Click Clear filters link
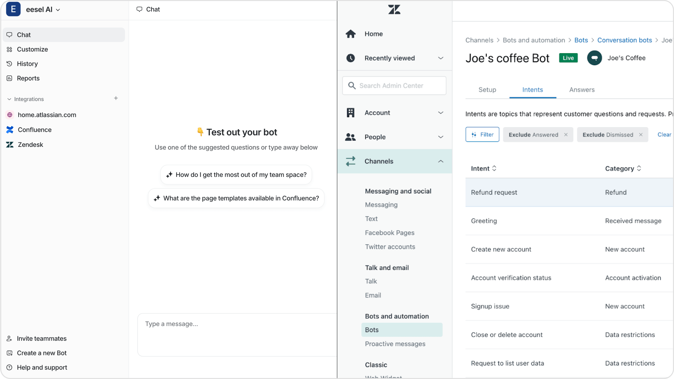 (x=664, y=134)
